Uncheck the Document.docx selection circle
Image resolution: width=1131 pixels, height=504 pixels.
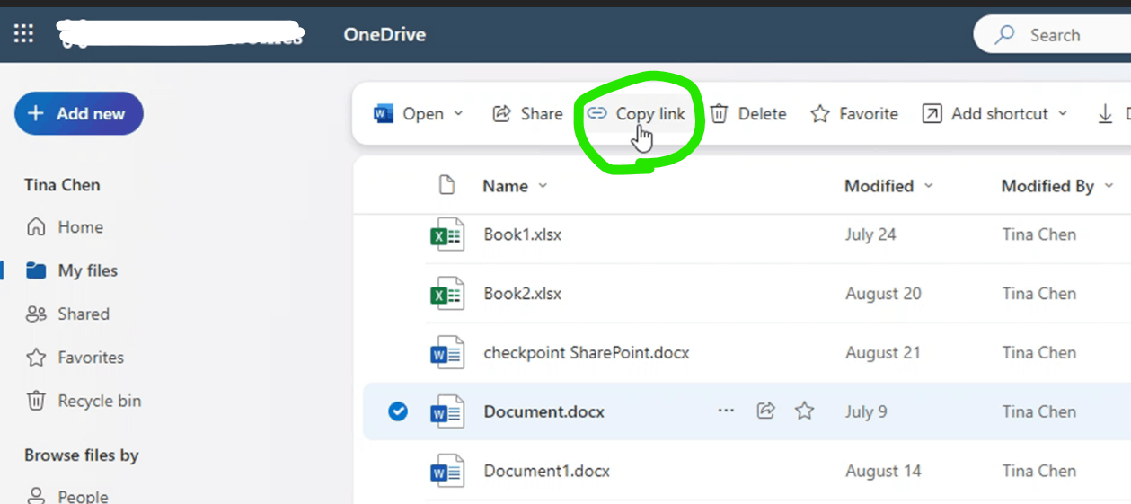pyautogui.click(x=398, y=411)
